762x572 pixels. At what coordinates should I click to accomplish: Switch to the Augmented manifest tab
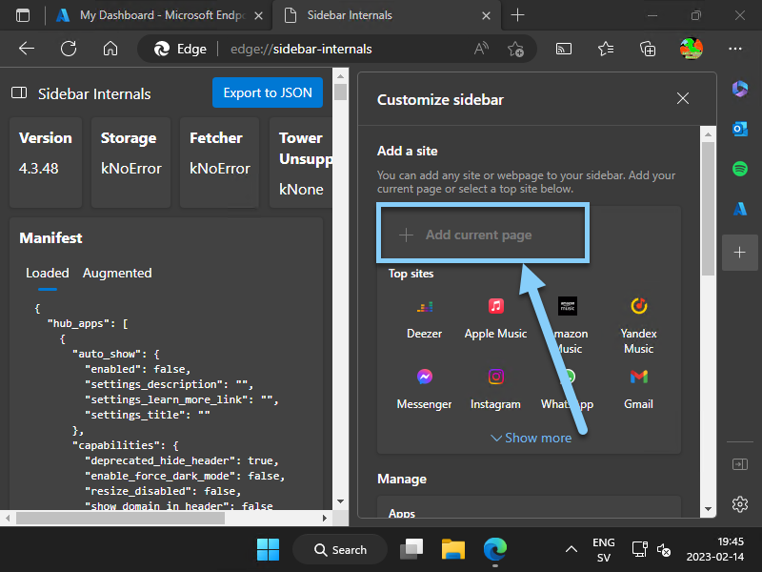[117, 273]
